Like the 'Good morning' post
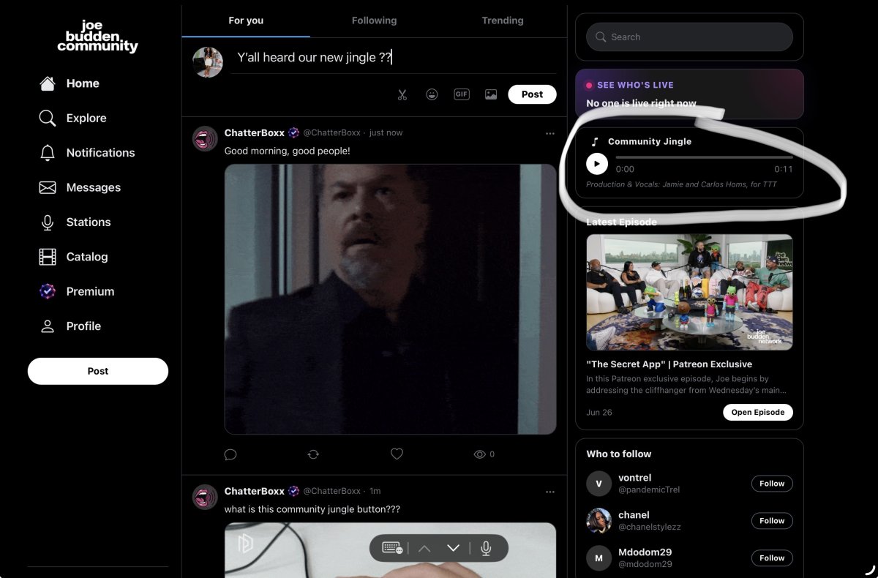This screenshot has width=878, height=578. point(397,454)
